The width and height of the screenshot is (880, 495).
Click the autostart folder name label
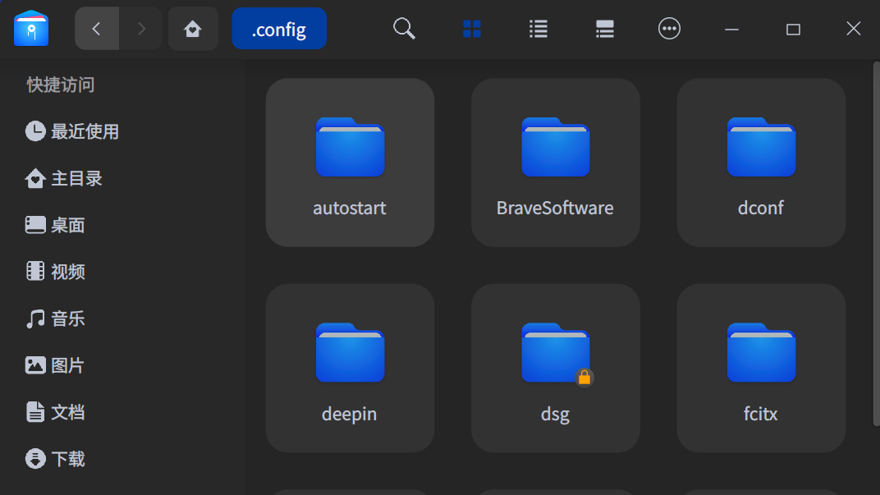(350, 209)
